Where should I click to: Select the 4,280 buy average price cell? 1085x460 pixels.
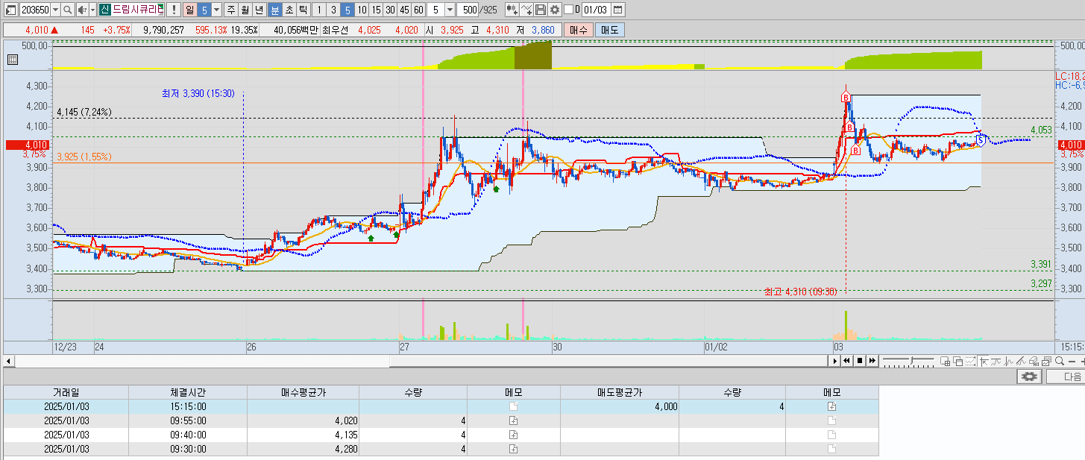pyautogui.click(x=303, y=449)
